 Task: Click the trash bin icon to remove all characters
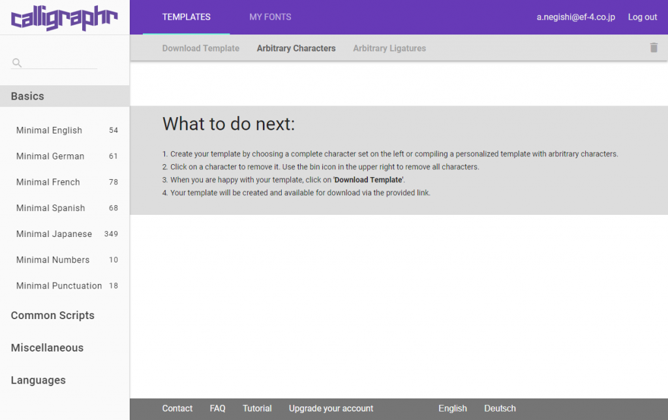[654, 48]
